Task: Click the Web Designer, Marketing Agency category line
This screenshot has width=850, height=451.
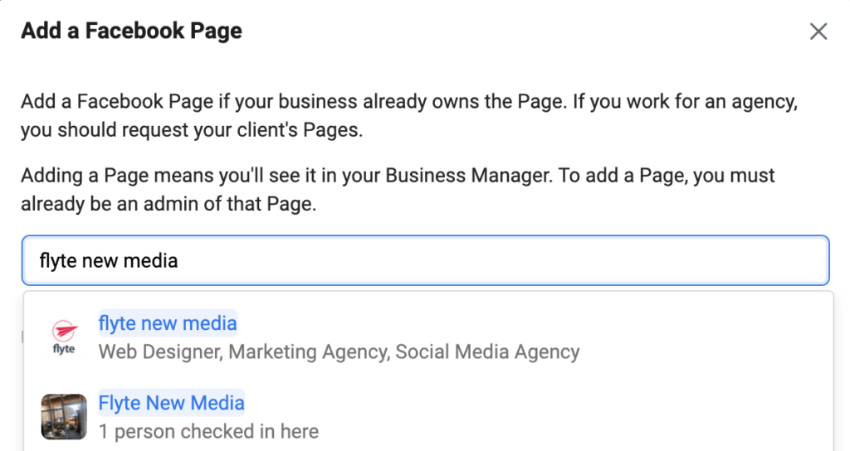Action: click(x=339, y=352)
